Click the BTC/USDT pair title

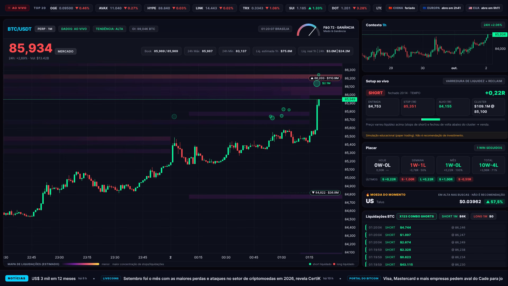coord(20,29)
